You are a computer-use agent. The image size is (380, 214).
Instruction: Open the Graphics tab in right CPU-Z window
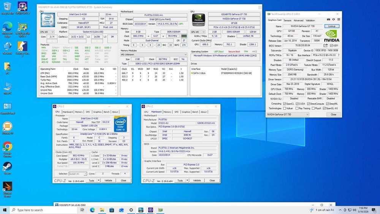tap(186, 112)
